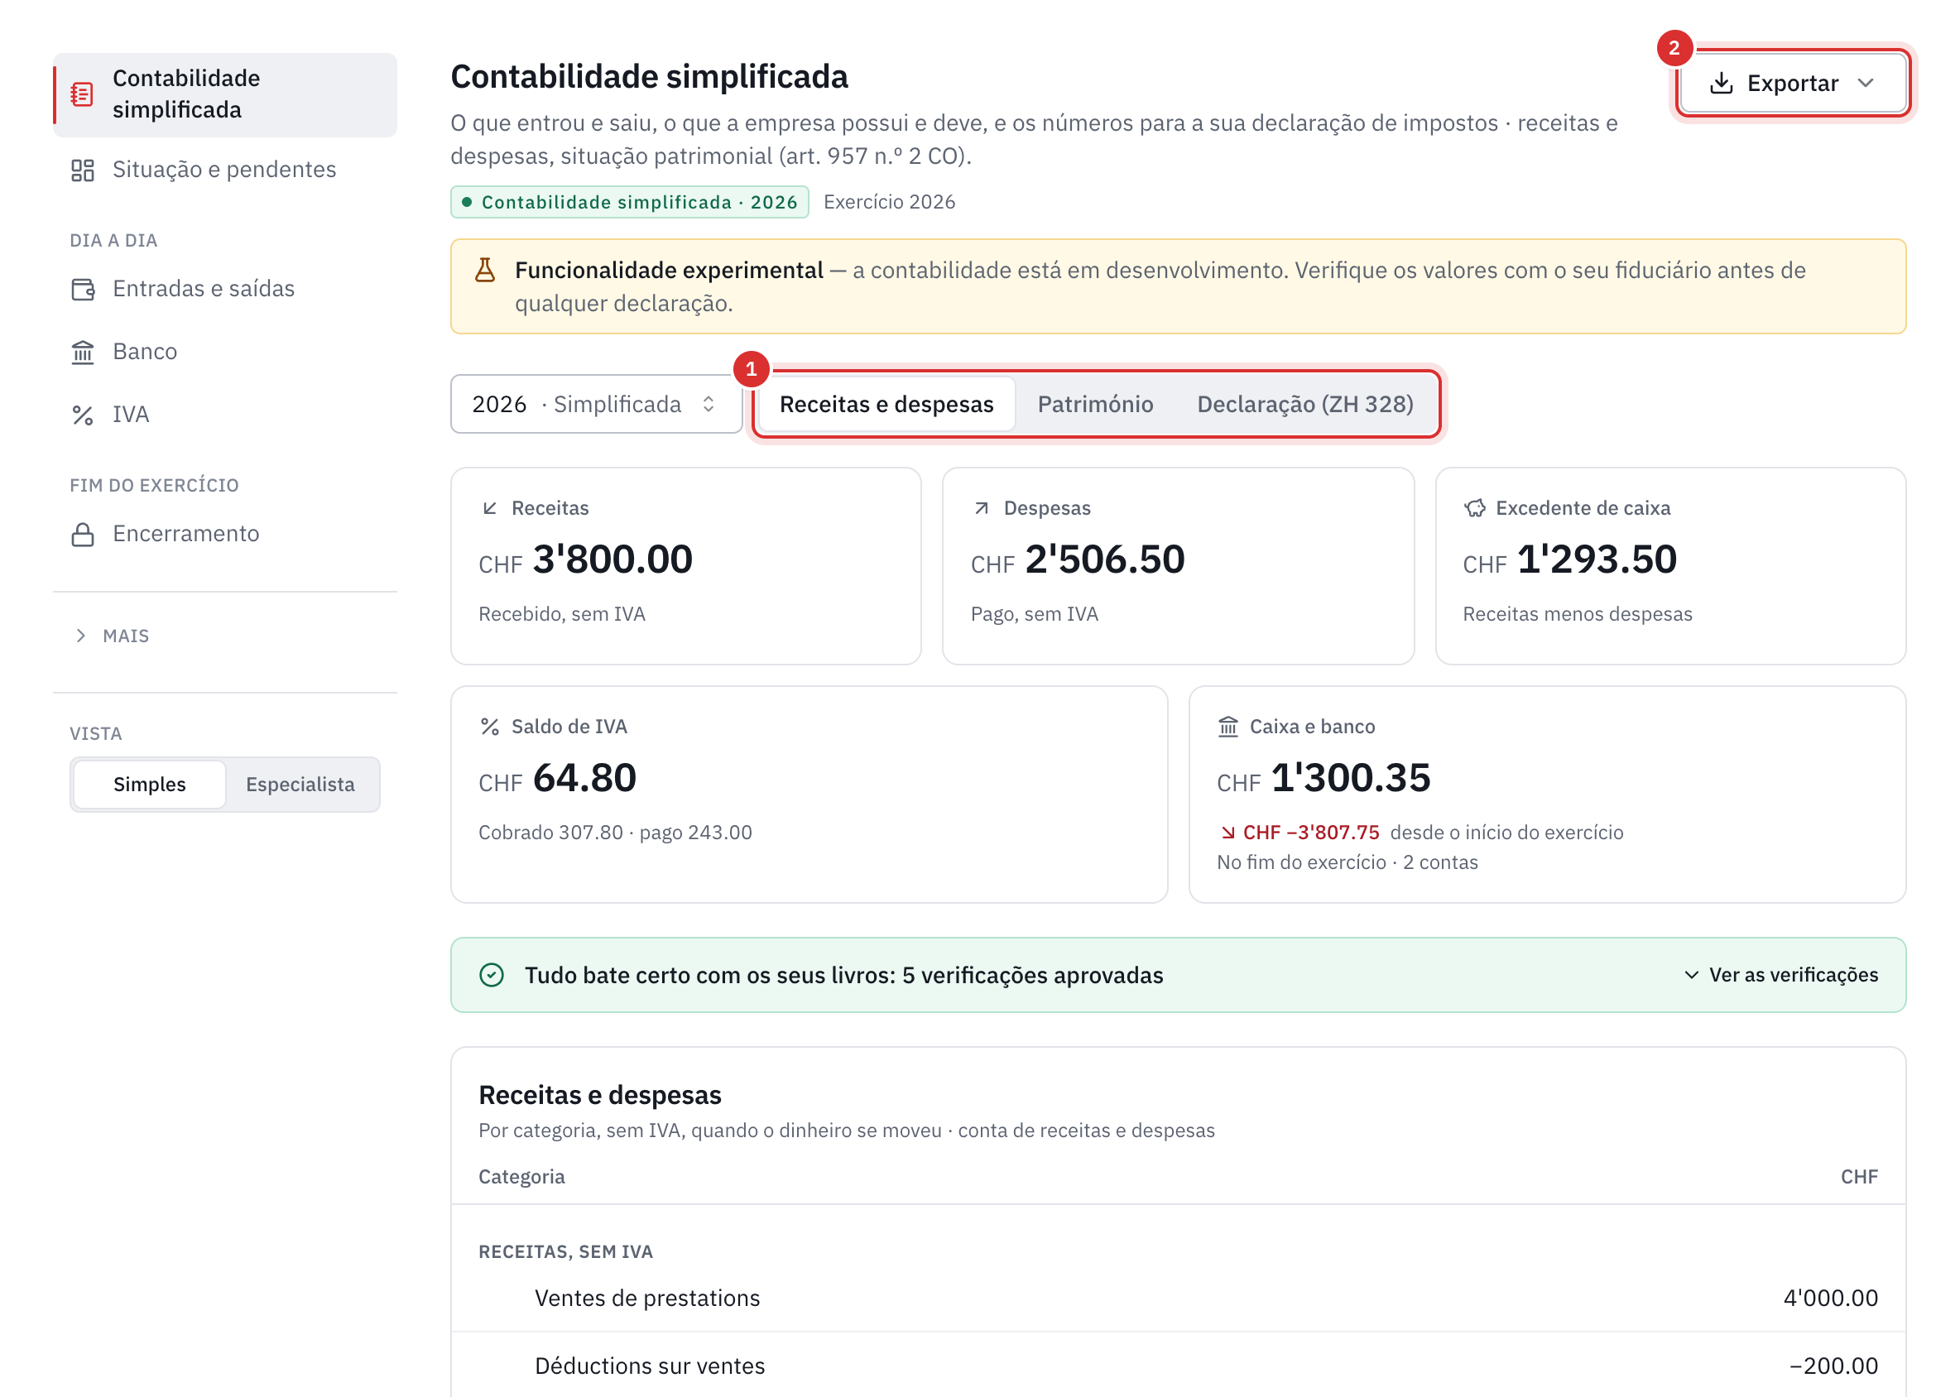This screenshot has width=1960, height=1397.
Task: Select the Receitas e despesas tab
Action: [x=886, y=405]
